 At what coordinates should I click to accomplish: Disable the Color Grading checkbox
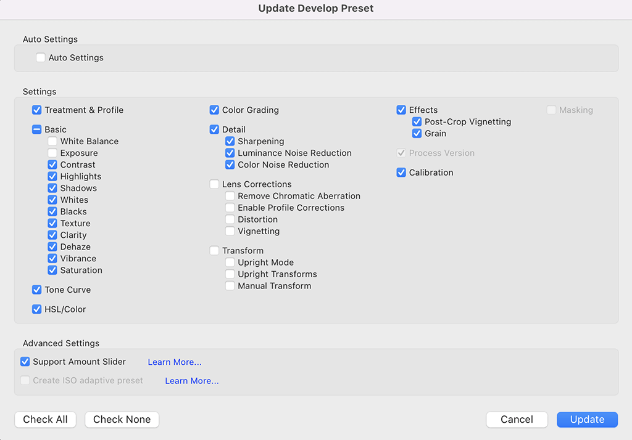[214, 110]
